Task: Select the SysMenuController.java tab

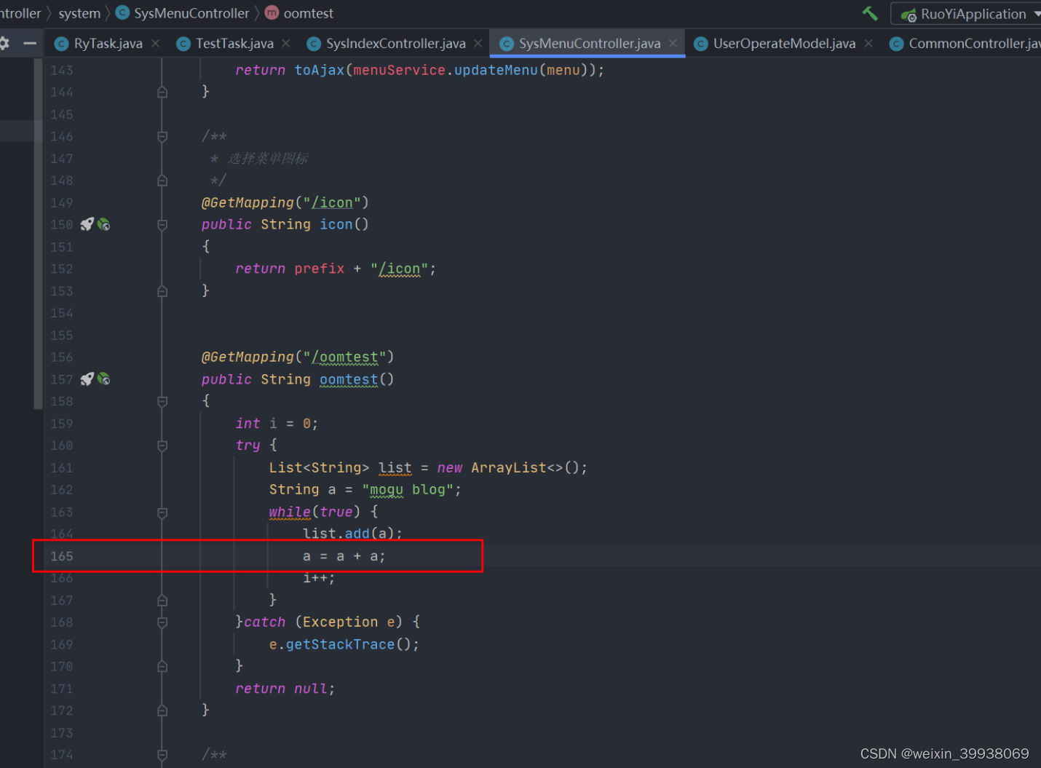Action: [x=589, y=44]
